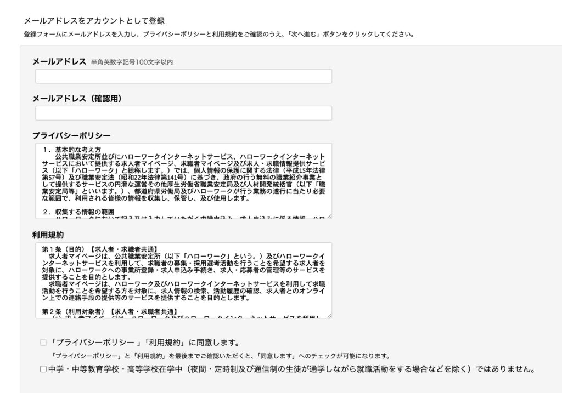Click resize handle of プライバシーポリシー text box
562x393 pixels.
point(329,217)
